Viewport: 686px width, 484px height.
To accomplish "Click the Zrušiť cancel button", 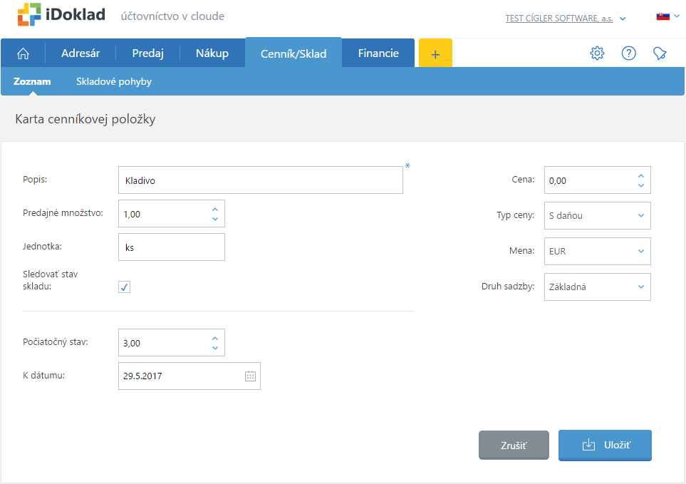I will [x=514, y=446].
